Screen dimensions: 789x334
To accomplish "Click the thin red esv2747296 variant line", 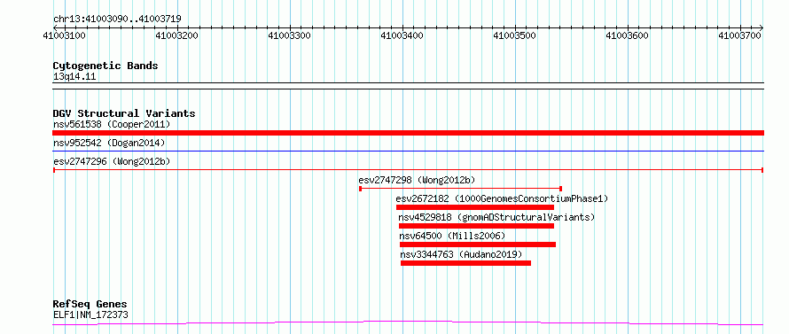I will 408,170.
